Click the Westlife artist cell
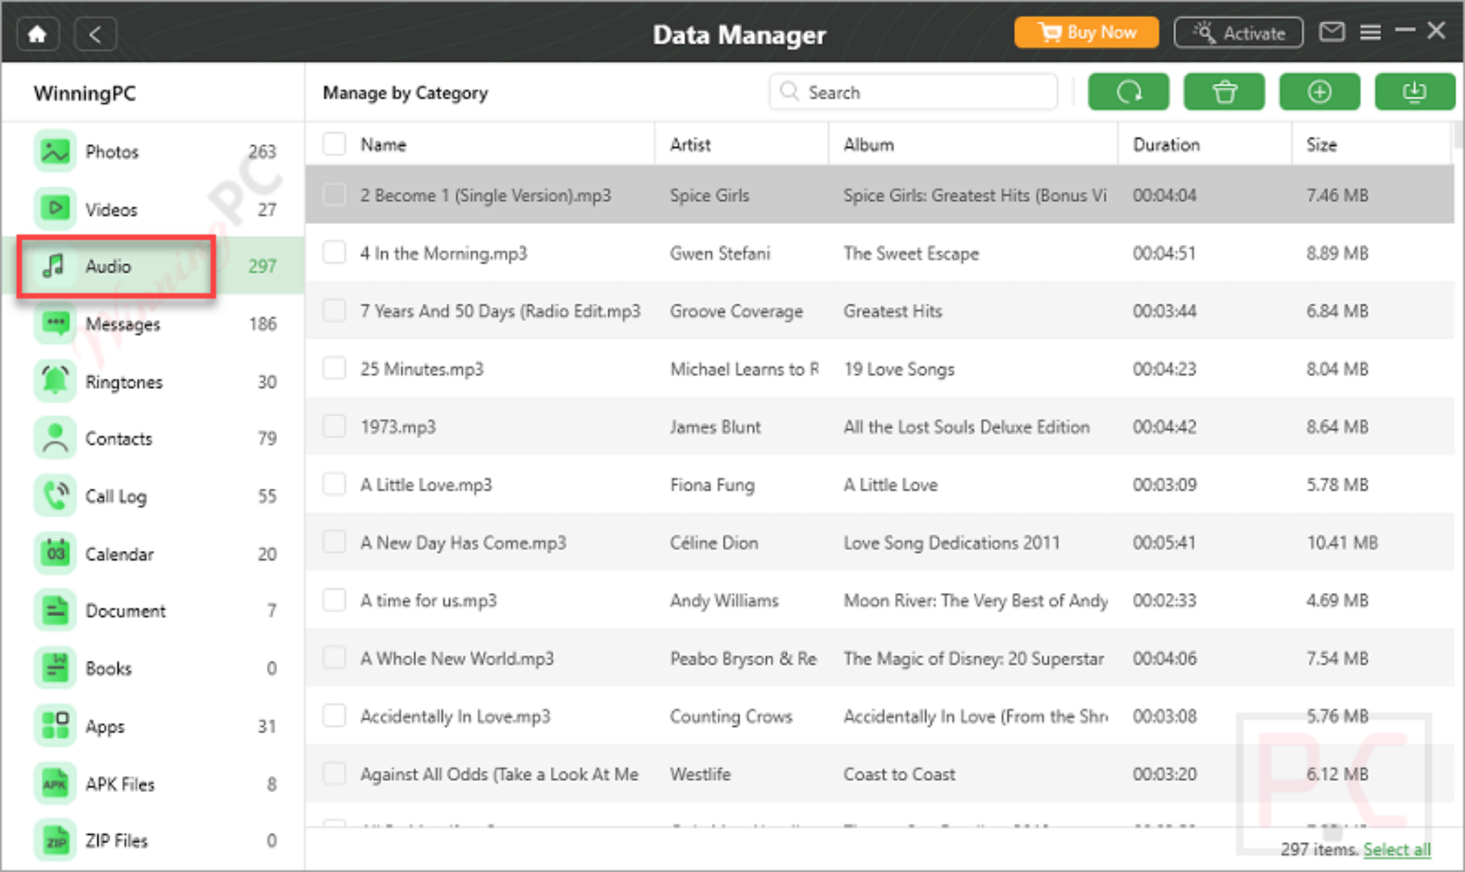Screen dimensions: 1465x872 point(700,774)
